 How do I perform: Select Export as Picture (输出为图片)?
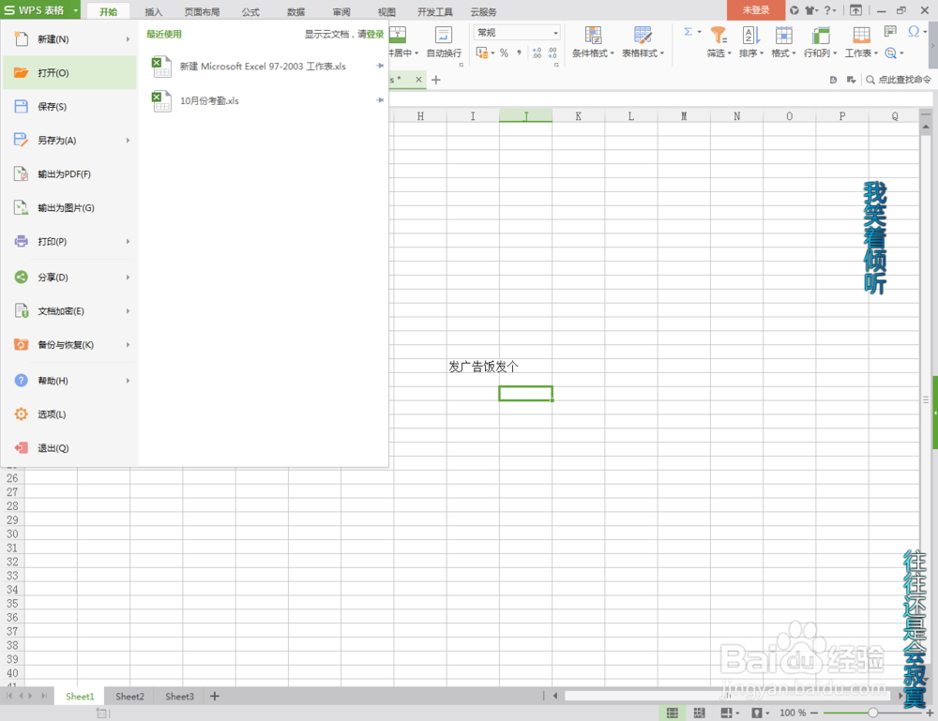[x=69, y=207]
